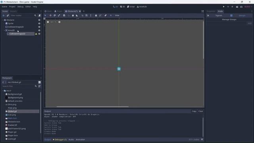
Task: Zoom in the canvas with plus button
Action: click(59, 22)
